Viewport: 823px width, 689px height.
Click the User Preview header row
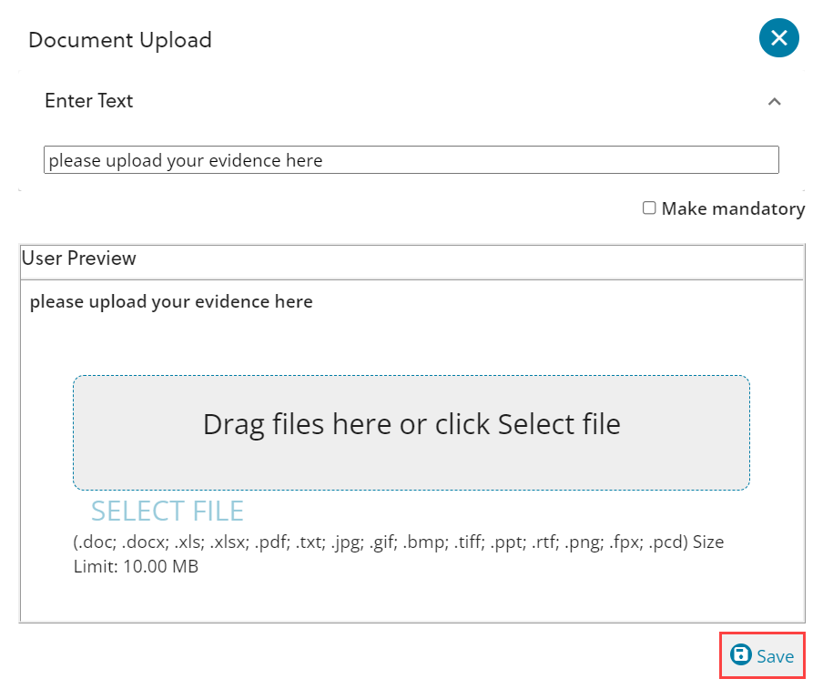411,259
